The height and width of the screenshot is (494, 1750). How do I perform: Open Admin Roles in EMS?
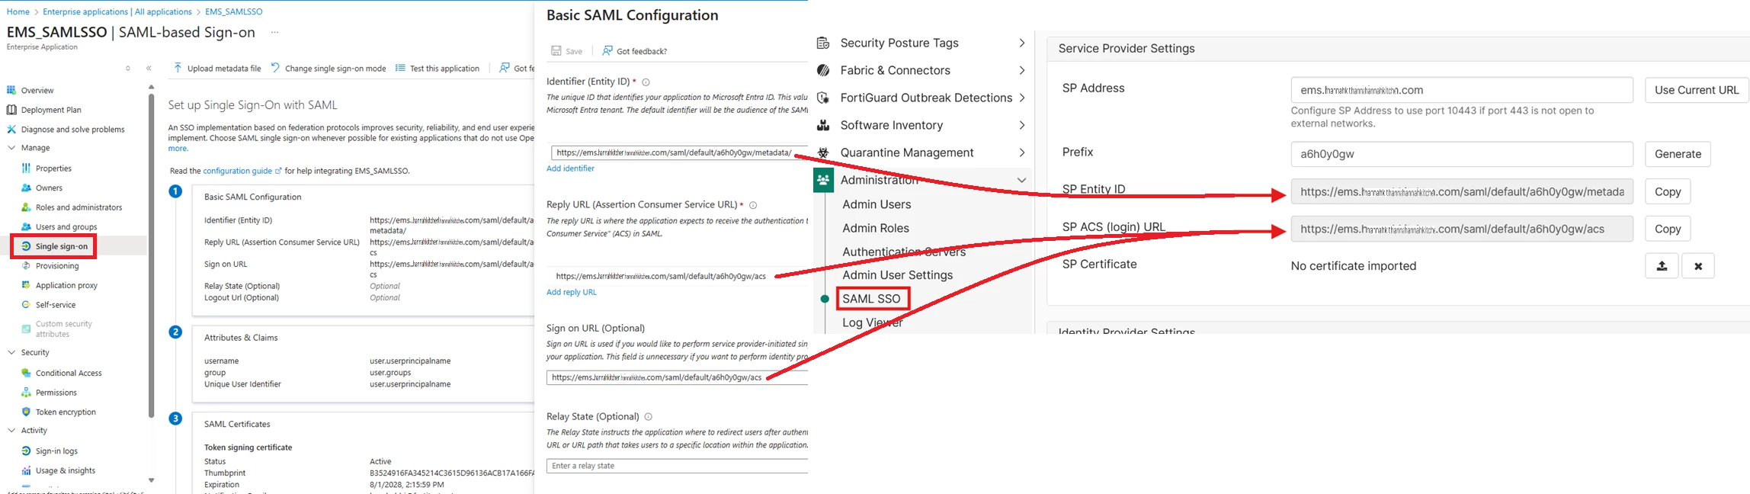[x=876, y=228]
